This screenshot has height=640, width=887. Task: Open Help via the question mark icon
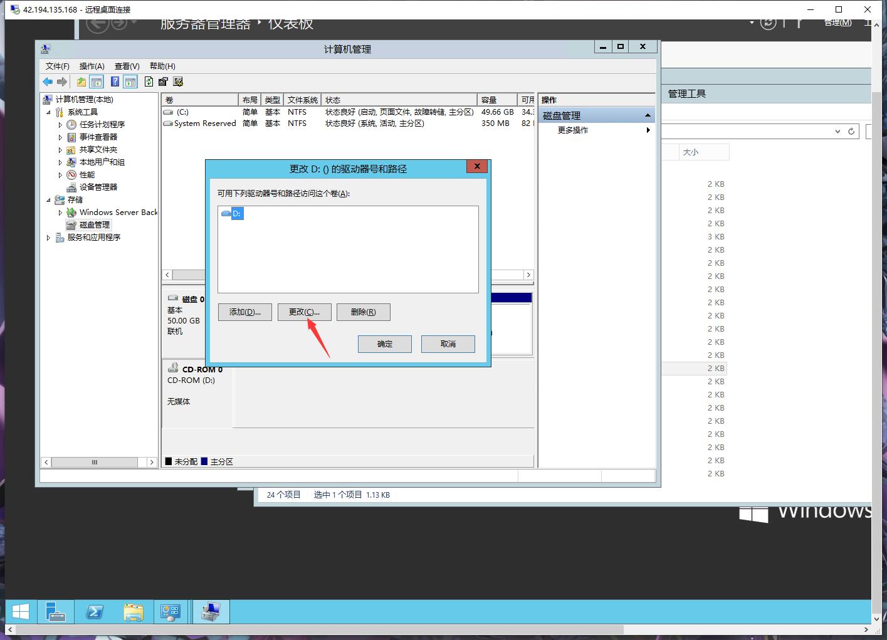coord(115,81)
